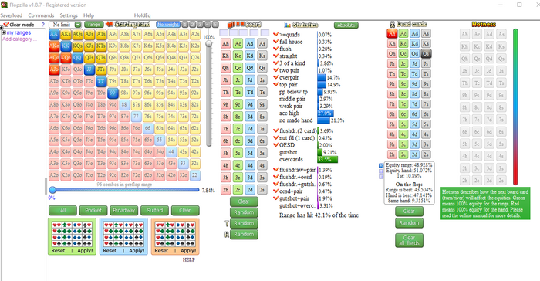The image size is (540, 281).
Task: Open the Settings menu
Action: pos(69,15)
